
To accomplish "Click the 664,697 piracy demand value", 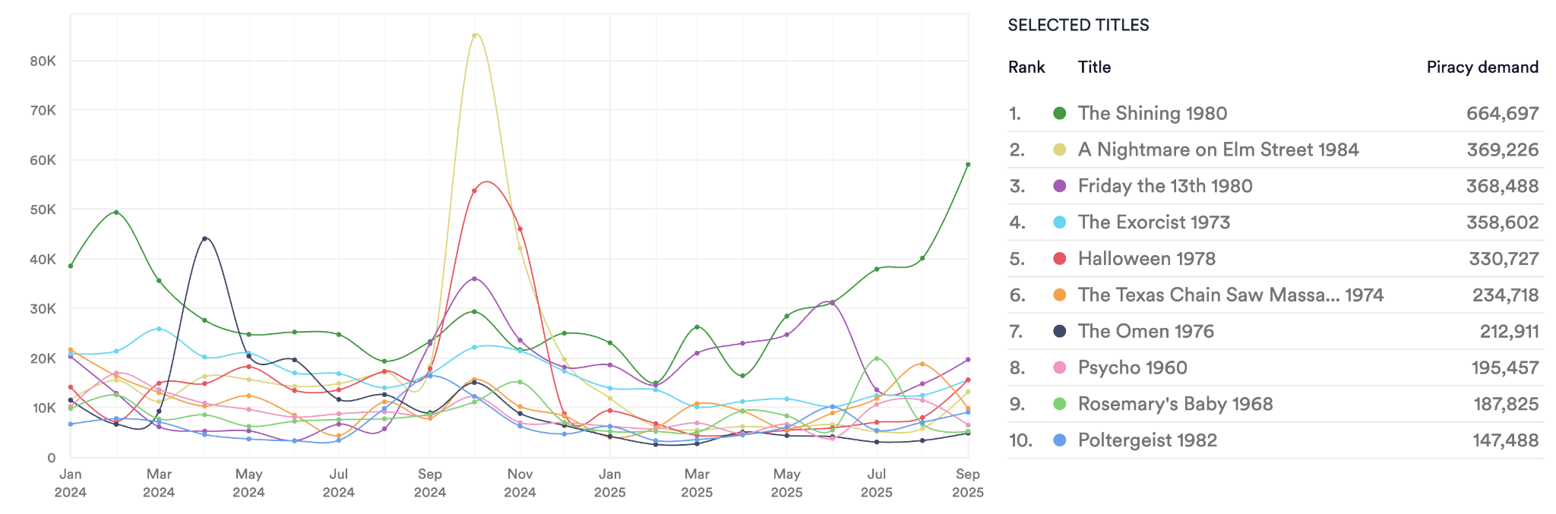I will pos(1502,113).
